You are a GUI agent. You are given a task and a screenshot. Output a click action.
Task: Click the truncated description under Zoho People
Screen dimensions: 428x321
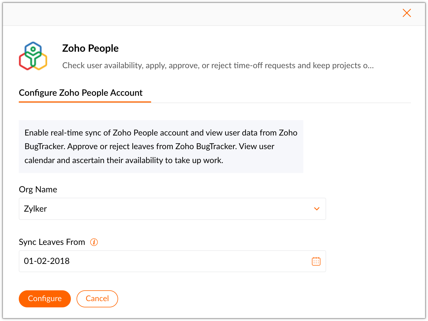coord(218,66)
